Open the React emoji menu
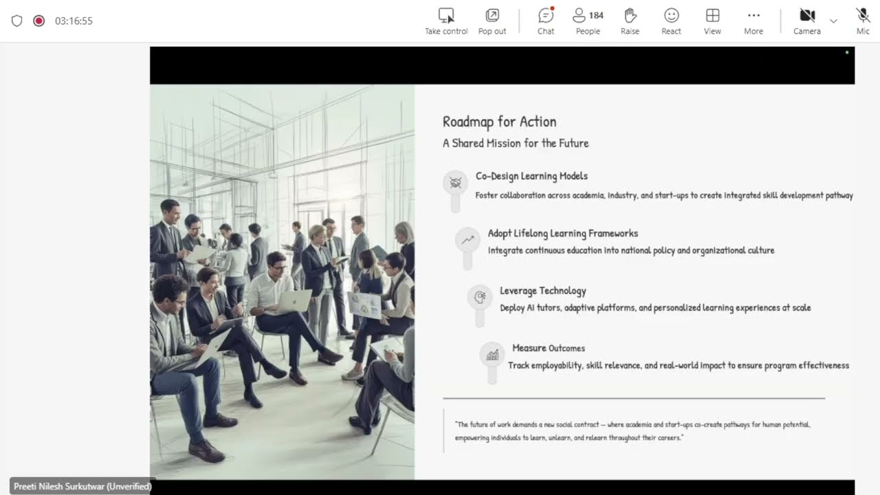This screenshot has width=880, height=495. coord(672,21)
